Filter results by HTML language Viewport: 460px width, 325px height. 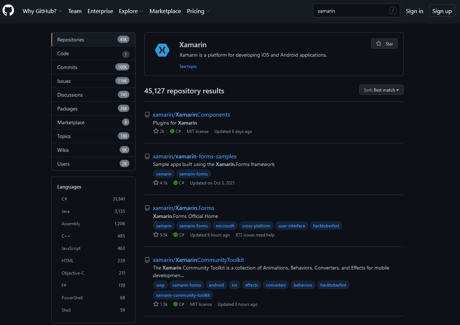(93, 261)
